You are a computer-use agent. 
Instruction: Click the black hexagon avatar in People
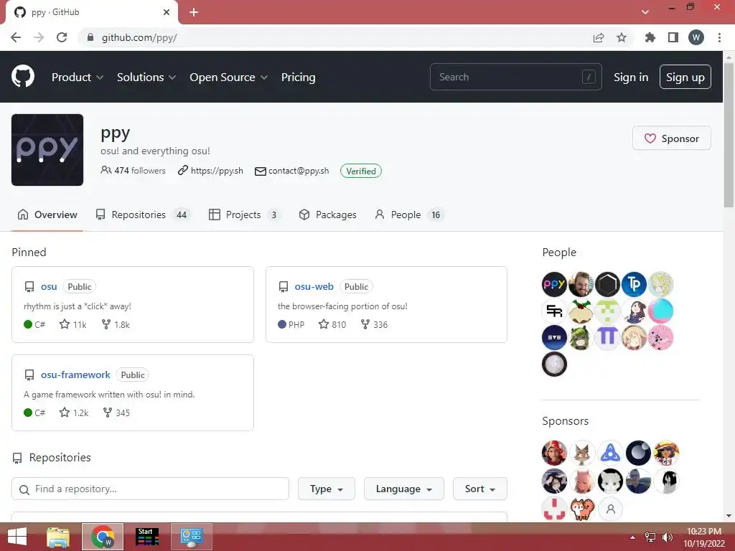point(607,284)
